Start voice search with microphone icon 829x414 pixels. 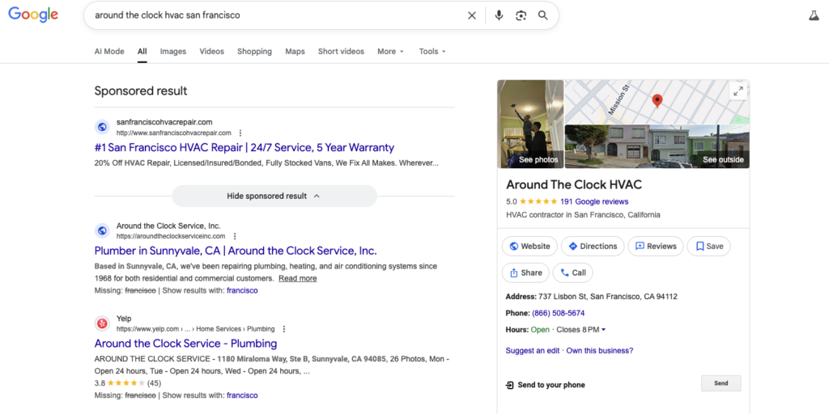(499, 15)
